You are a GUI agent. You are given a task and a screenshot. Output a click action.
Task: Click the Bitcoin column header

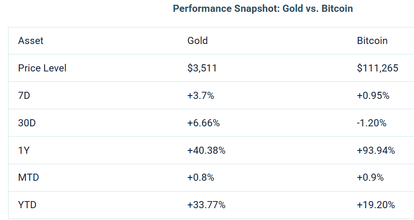pyautogui.click(x=372, y=41)
